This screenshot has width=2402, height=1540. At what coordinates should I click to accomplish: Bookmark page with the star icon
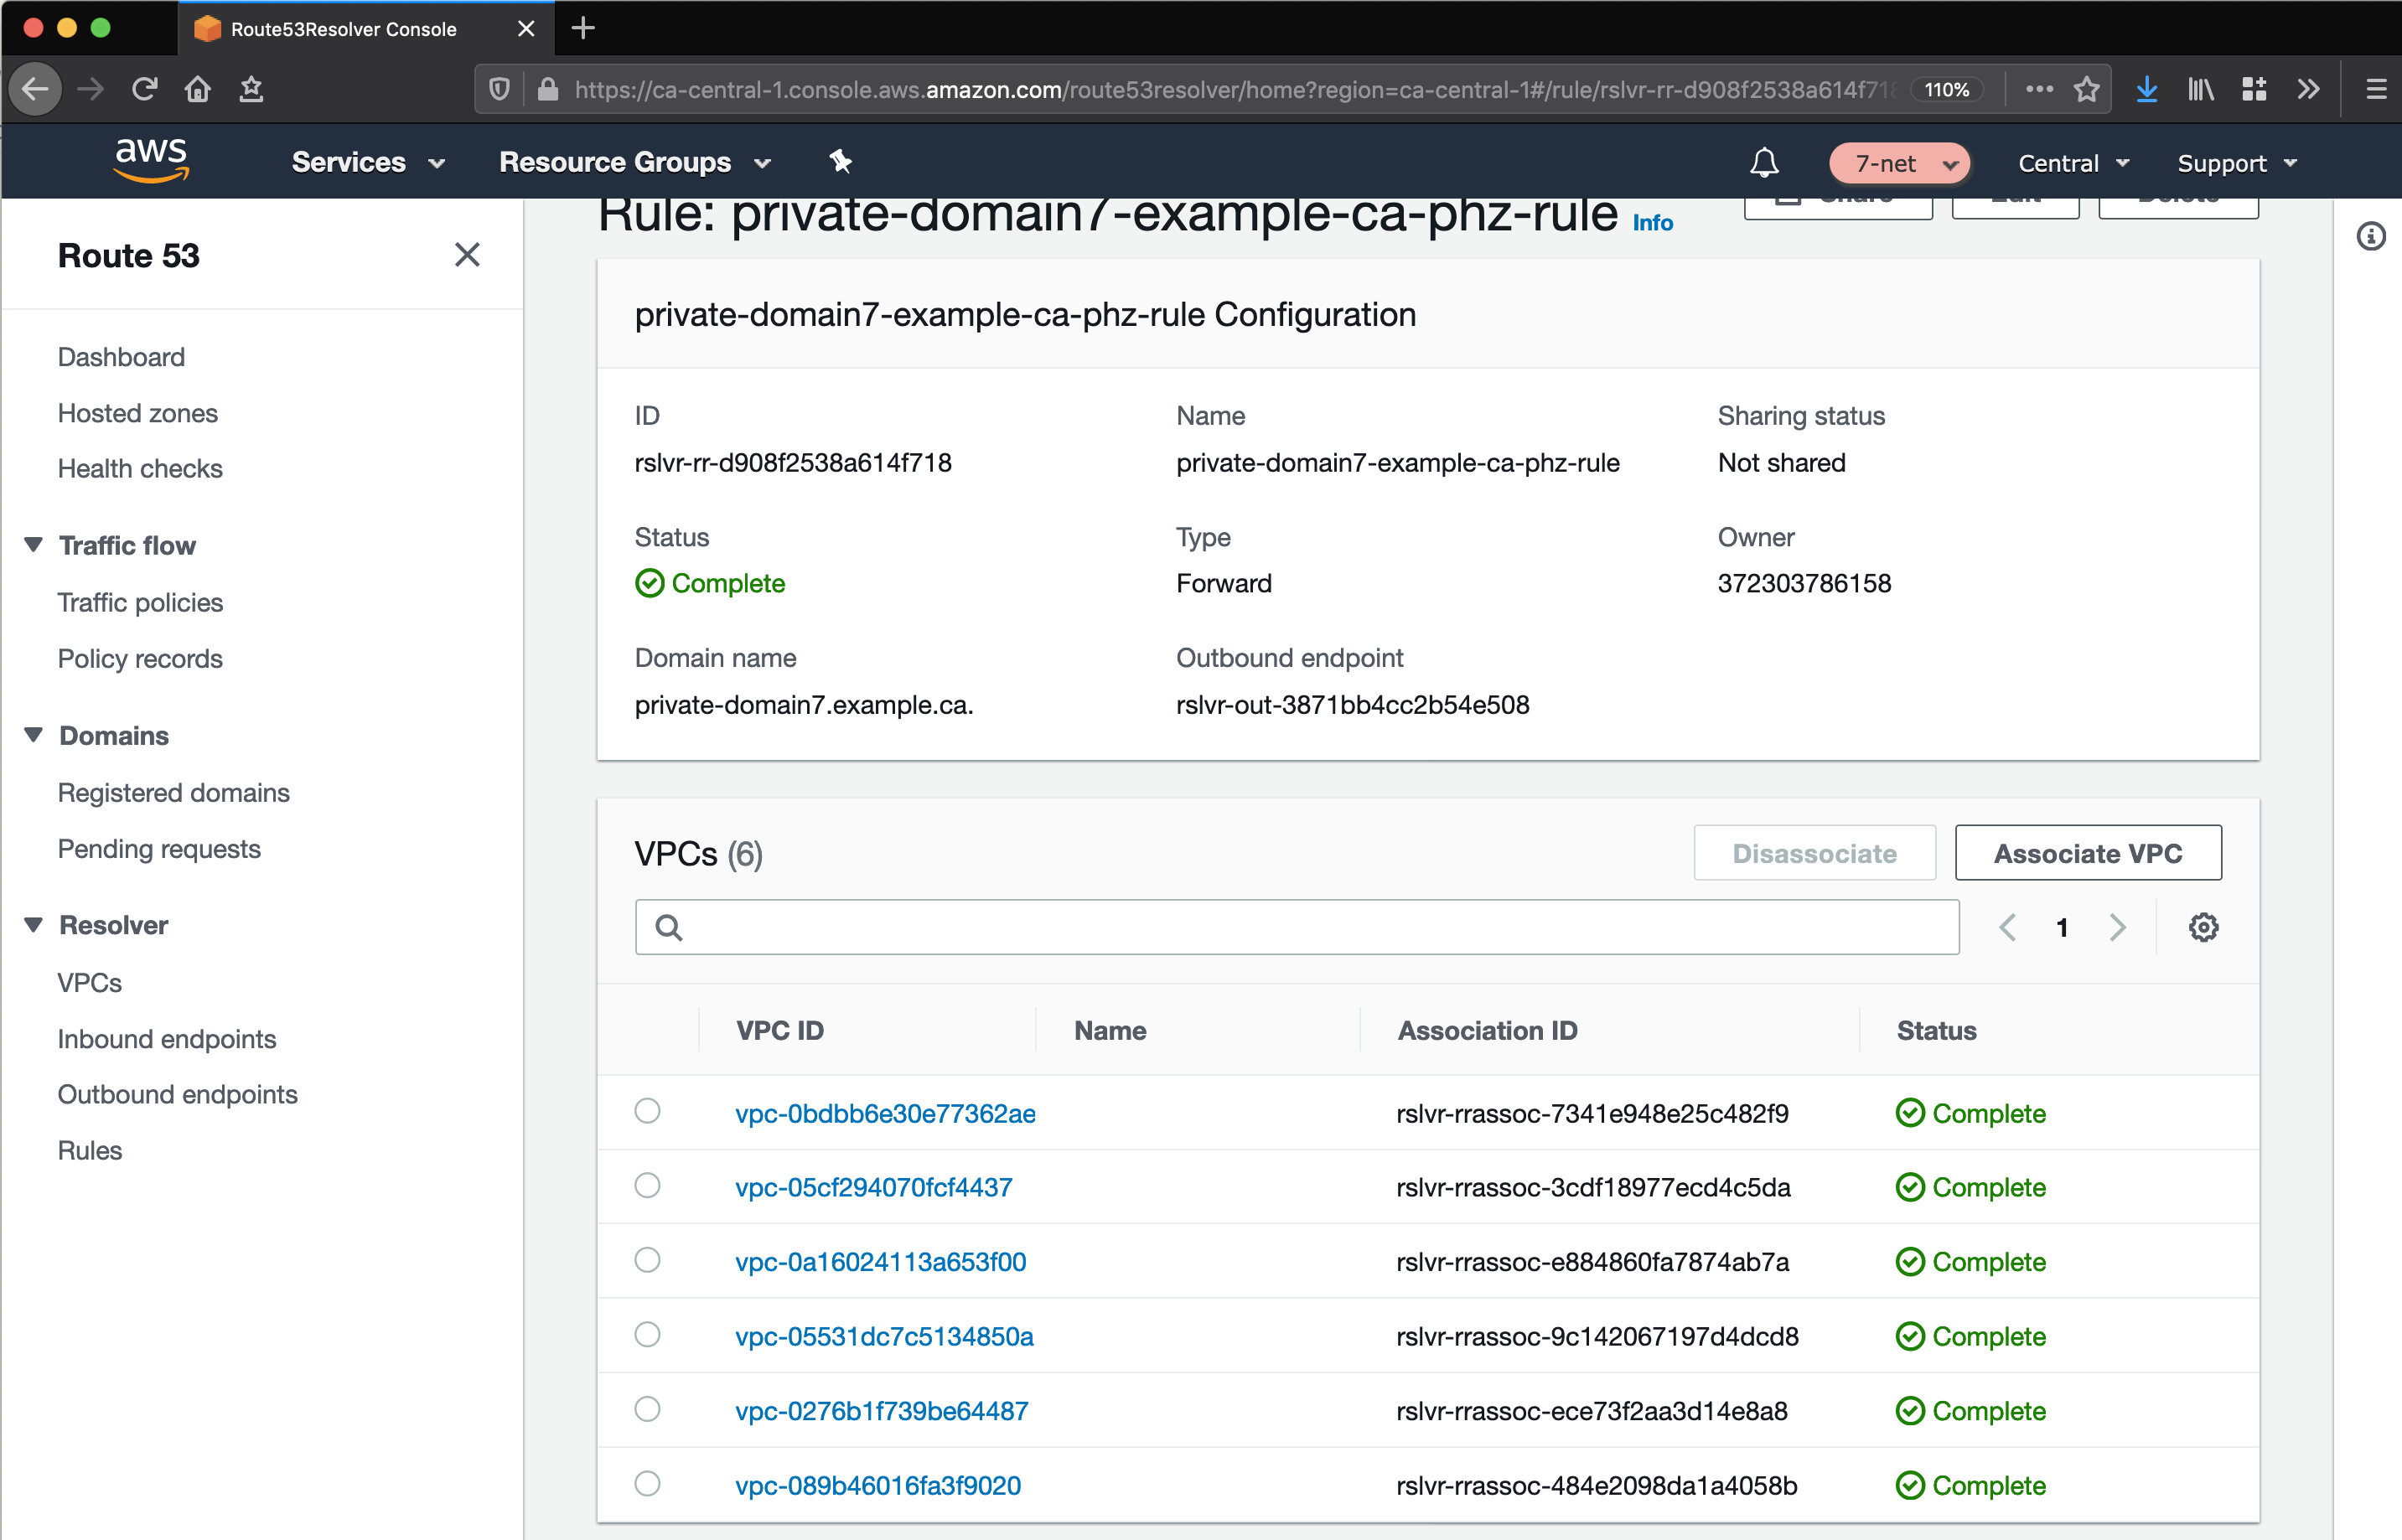tap(2086, 89)
